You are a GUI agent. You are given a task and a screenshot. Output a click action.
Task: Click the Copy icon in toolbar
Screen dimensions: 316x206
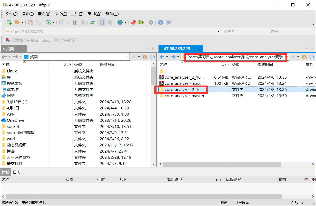(x=102, y=22)
